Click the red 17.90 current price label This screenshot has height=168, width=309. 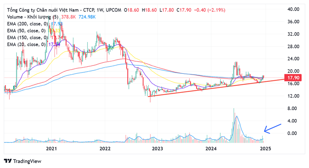(x=293, y=78)
